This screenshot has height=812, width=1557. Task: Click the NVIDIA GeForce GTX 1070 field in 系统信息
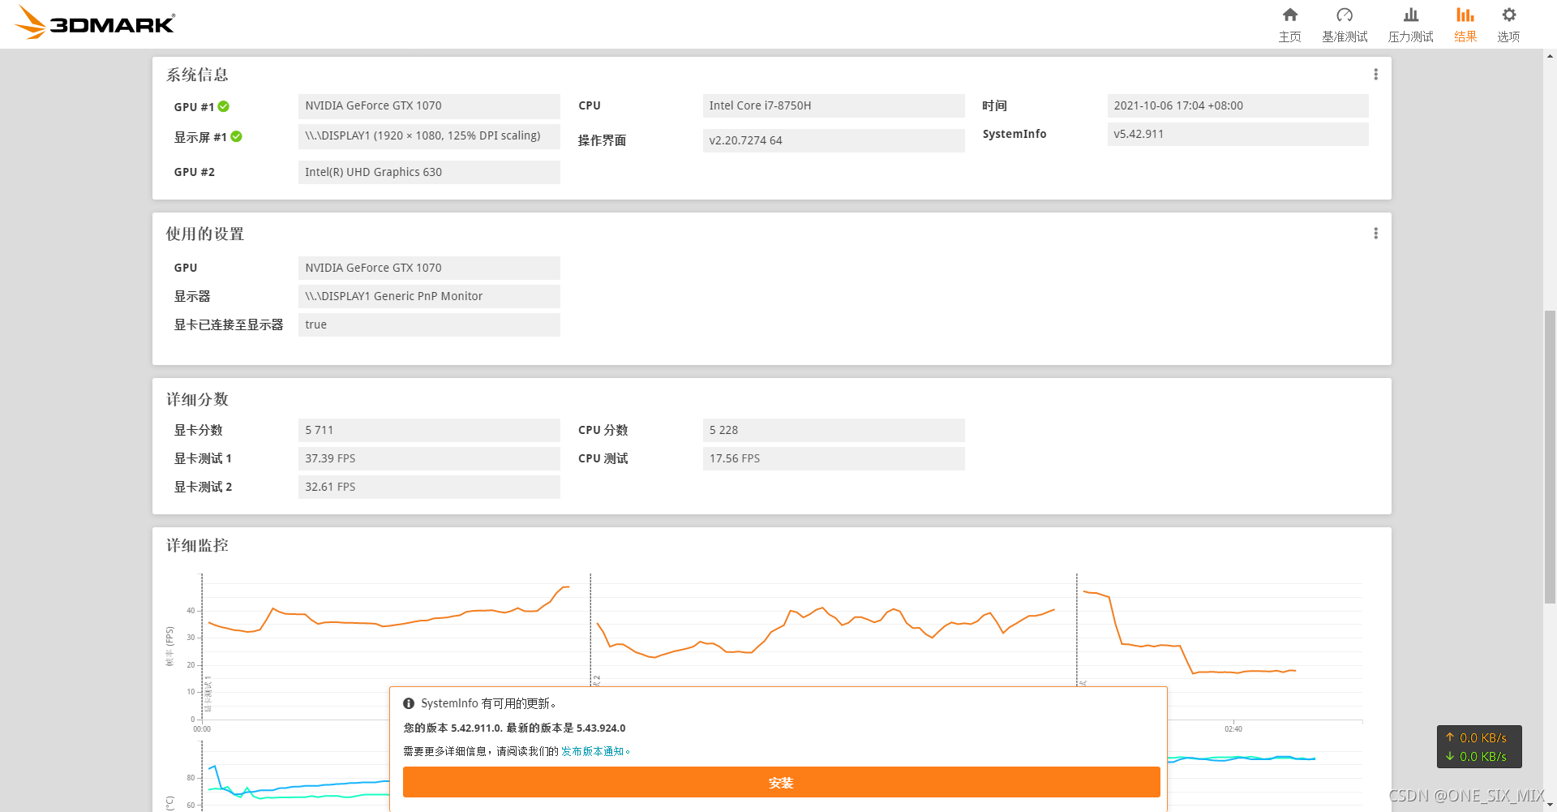click(x=429, y=105)
